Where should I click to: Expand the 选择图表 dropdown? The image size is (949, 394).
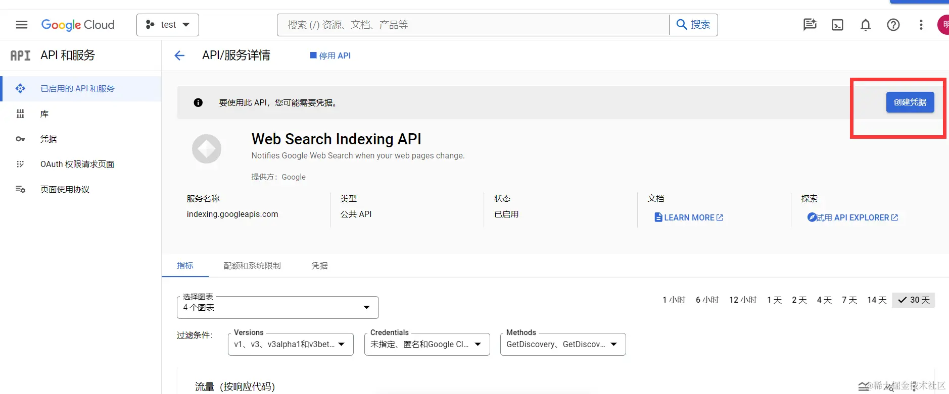tap(278, 307)
